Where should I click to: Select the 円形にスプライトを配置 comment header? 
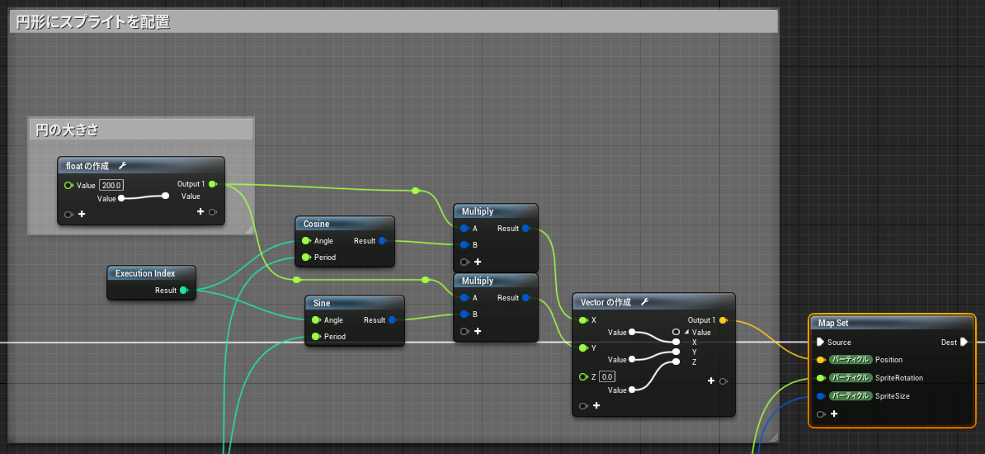tap(394, 22)
